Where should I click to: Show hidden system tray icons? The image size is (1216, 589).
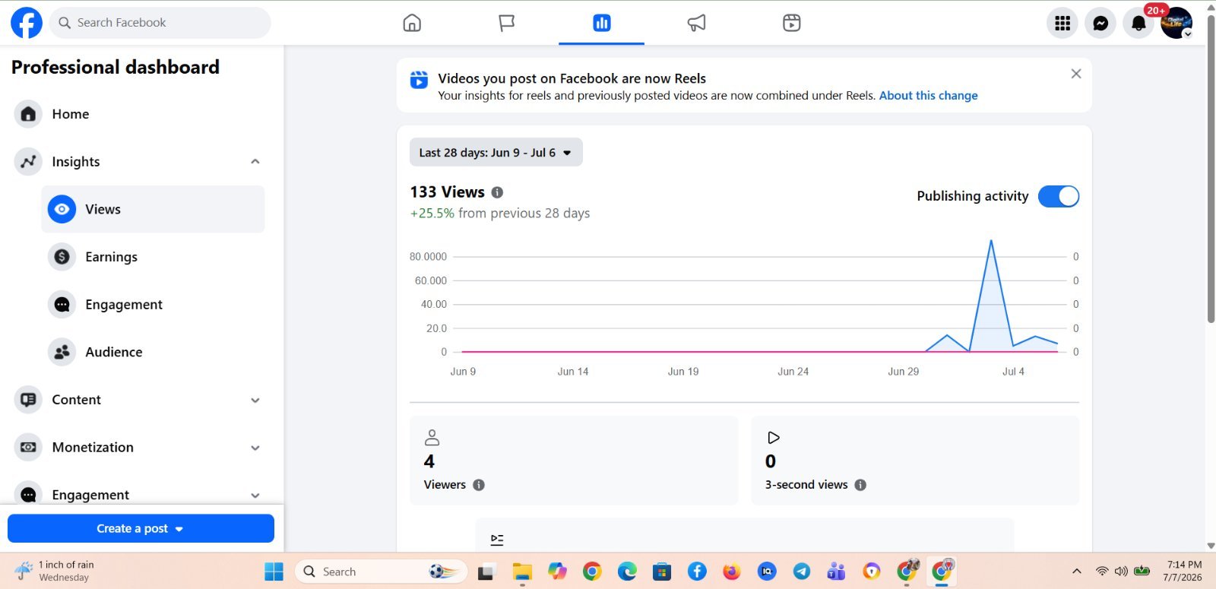[x=1076, y=572]
